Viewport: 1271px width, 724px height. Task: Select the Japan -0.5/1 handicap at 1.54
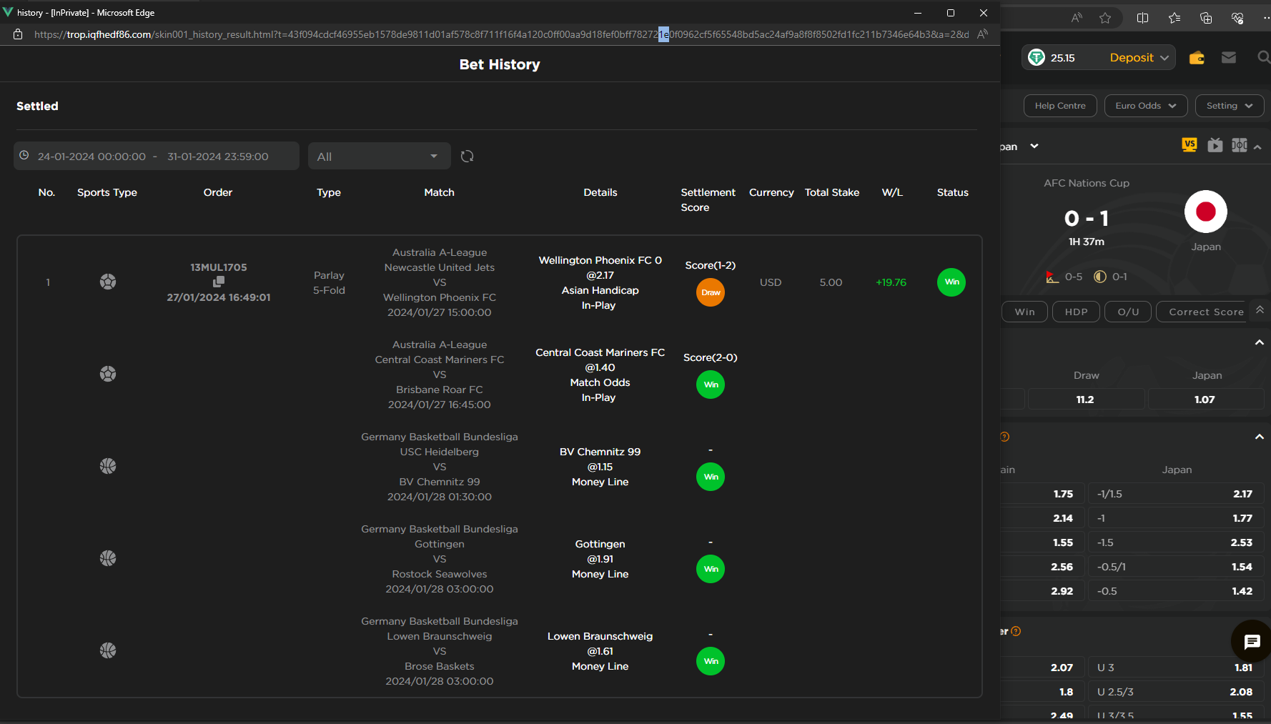pos(1176,567)
